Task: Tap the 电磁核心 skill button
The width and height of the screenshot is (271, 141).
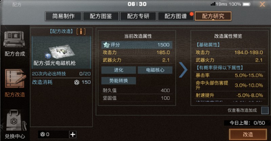Action: 155,70
